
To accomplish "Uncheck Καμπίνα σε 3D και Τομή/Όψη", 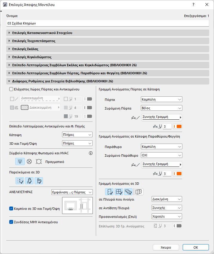I will tap(11, 208).
